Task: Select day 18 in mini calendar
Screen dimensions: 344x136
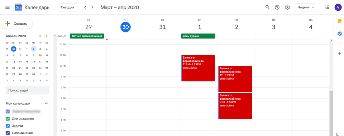Action: 47,62
